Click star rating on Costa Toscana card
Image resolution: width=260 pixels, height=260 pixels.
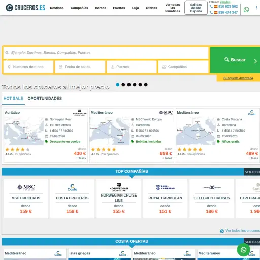[190, 149]
